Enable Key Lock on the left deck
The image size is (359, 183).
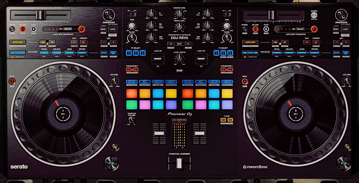(x=23, y=29)
